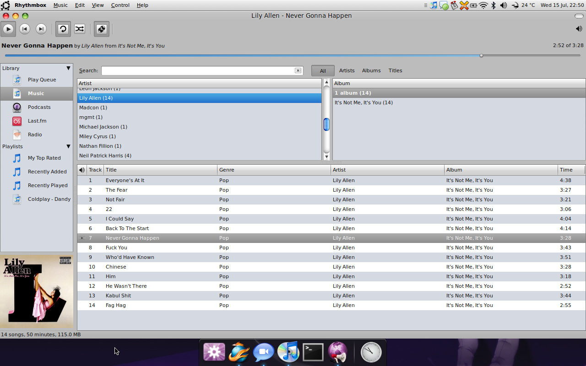Sort songs by Time column

tap(571, 170)
